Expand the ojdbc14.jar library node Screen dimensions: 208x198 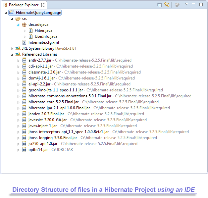[19, 150]
